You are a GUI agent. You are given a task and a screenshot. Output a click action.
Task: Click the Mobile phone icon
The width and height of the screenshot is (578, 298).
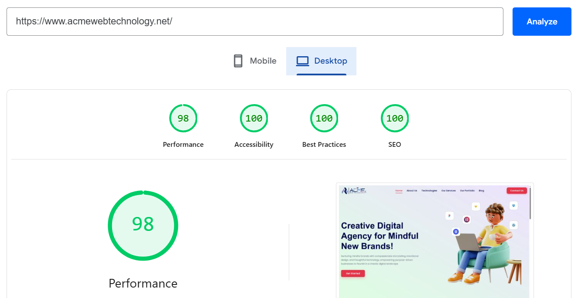click(238, 61)
